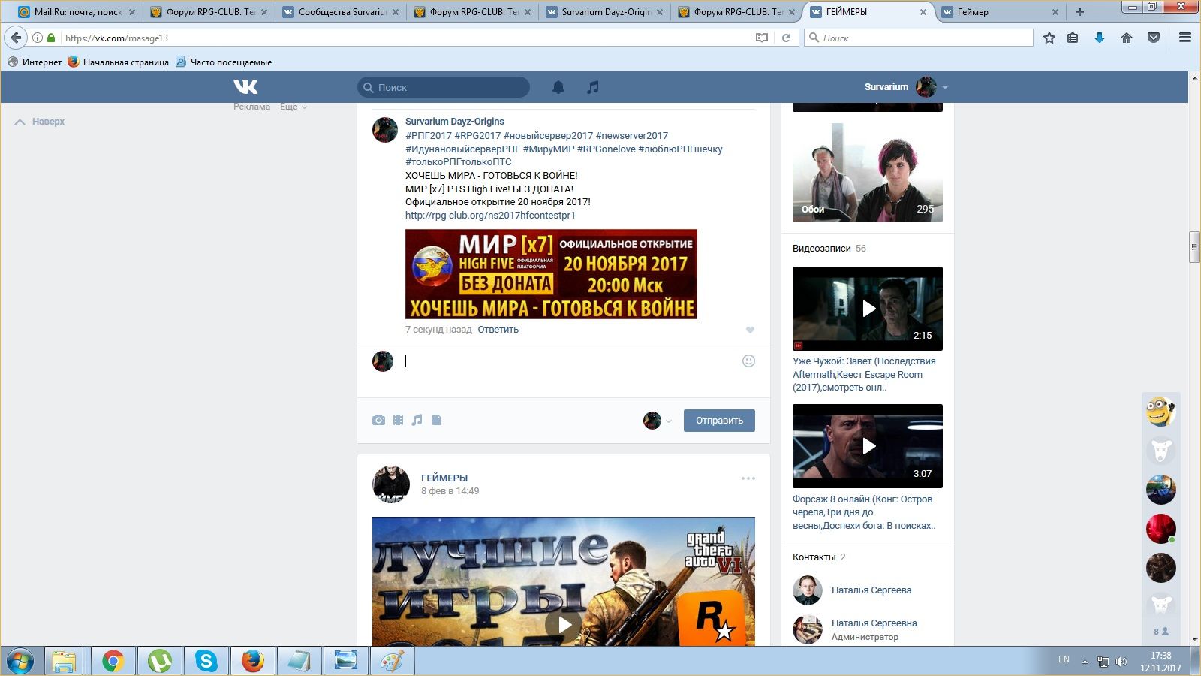1201x676 pixels.
Task: Open emoji picker in comment field
Action: [748, 361]
